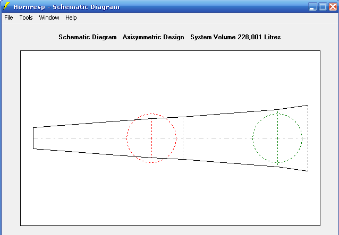Image resolution: width=339 pixels, height=235 pixels.
Task: Click the Hornresp title bar text
Action: tap(66, 7)
